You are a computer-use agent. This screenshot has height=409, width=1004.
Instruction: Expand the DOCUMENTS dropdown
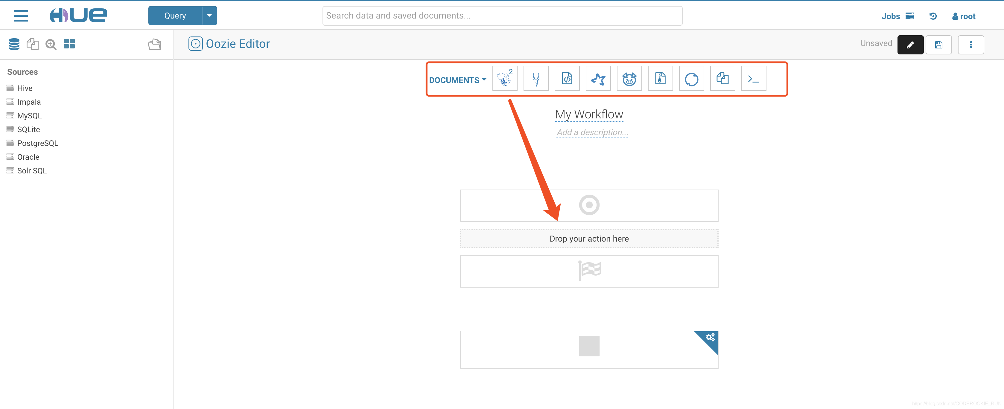pyautogui.click(x=457, y=80)
